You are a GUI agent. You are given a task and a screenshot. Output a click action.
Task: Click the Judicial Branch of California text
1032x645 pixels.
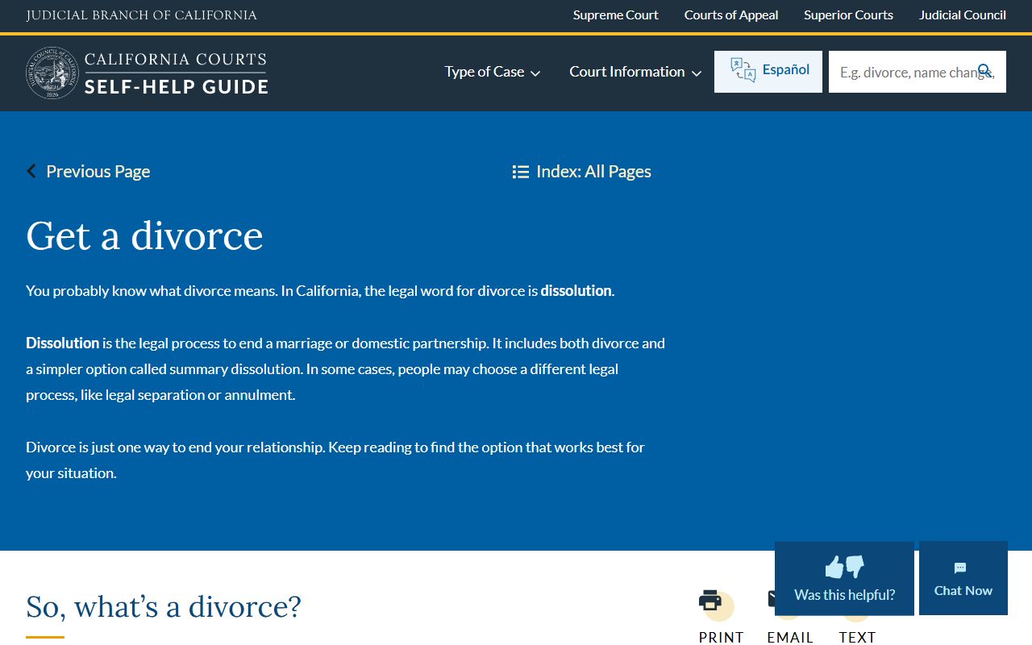[x=142, y=15]
